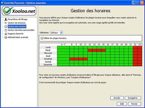The image size is (145, 108).
Task: Toggle Jeudi 16h green slot
Action: click(108, 56)
